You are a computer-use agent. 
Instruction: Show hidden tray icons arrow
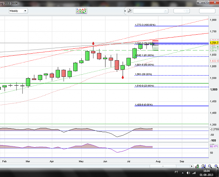[x=183, y=173]
